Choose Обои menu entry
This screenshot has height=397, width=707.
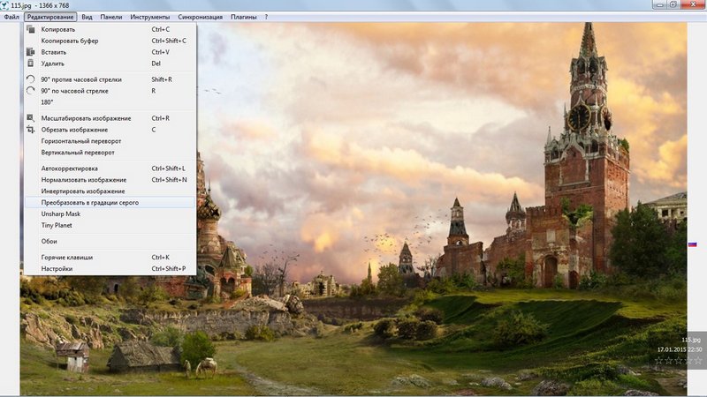[110, 241]
